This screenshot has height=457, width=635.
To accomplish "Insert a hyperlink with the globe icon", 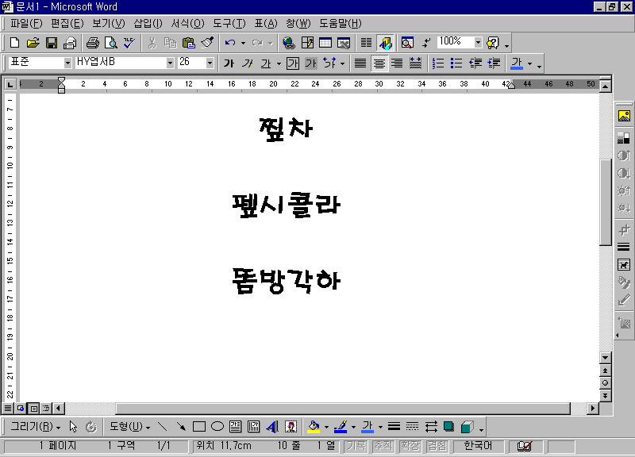I will pyautogui.click(x=289, y=43).
